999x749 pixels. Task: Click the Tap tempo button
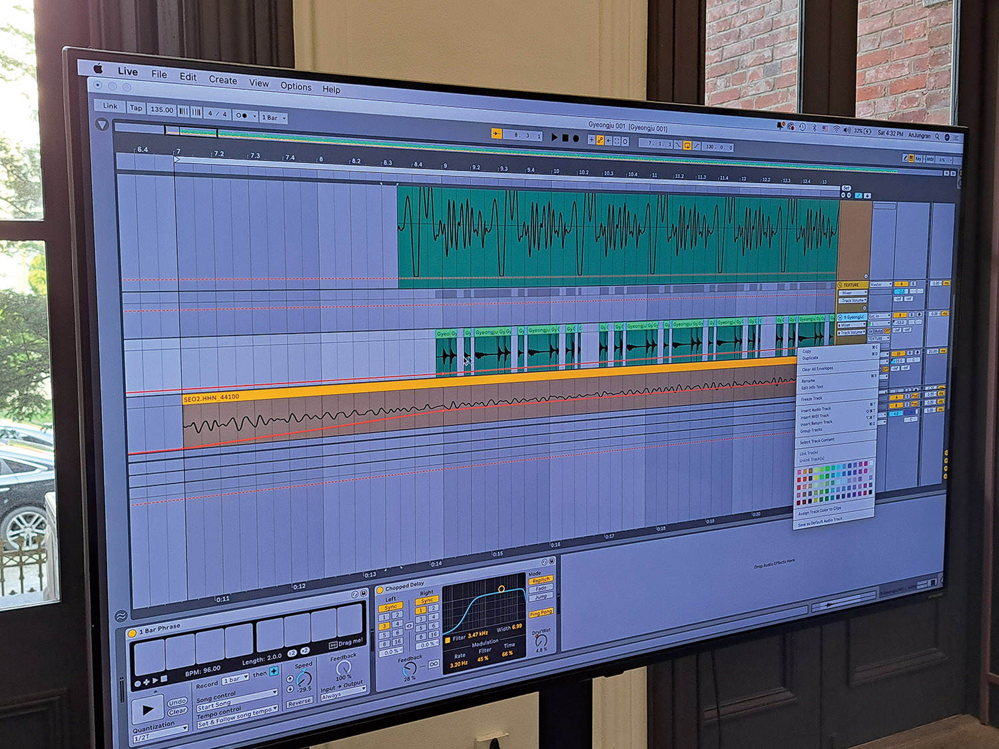coord(136,108)
